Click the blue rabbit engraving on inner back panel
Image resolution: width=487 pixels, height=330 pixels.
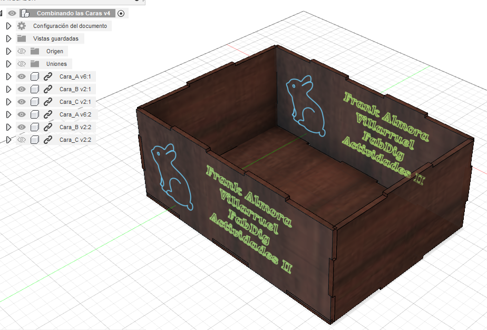(306, 105)
